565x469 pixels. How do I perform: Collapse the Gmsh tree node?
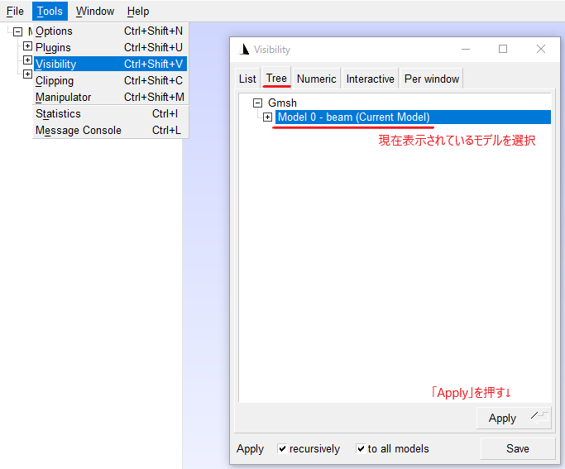pyautogui.click(x=257, y=103)
